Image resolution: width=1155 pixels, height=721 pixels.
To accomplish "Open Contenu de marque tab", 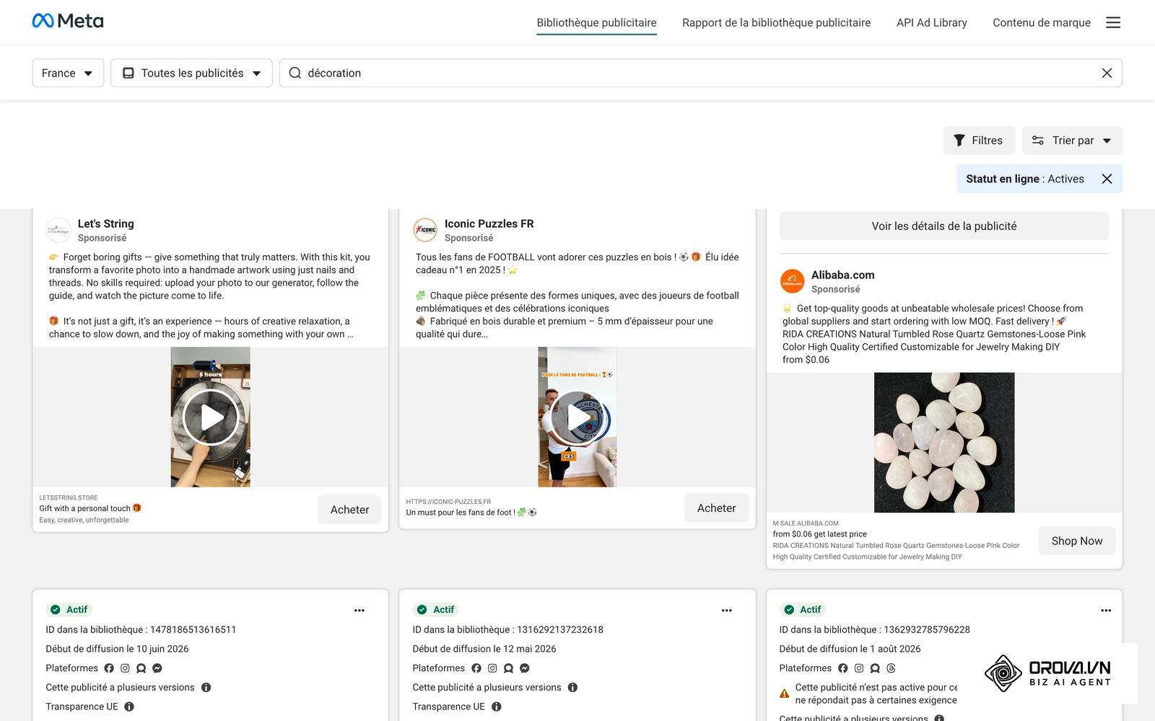I will [x=1041, y=22].
